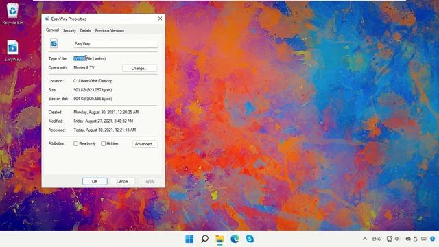This screenshot has height=247, width=439.
Task: Open the touch keyboard tray icon
Action: click(x=424, y=239)
